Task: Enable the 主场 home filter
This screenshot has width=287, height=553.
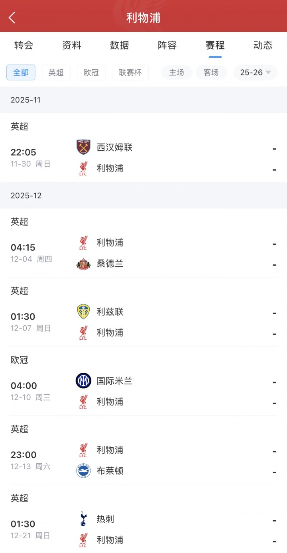Action: point(177,73)
